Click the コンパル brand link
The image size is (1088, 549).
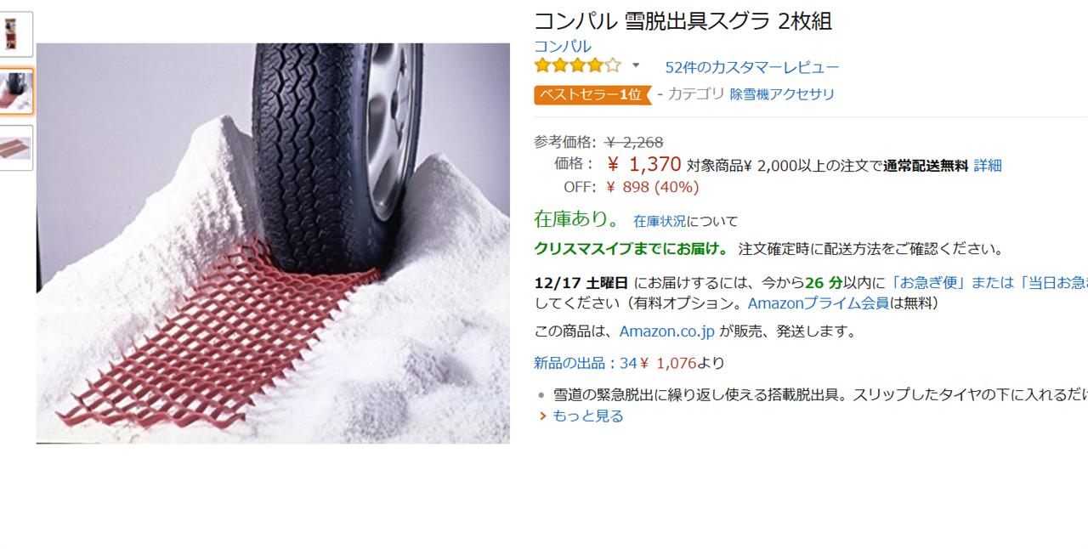click(x=562, y=46)
